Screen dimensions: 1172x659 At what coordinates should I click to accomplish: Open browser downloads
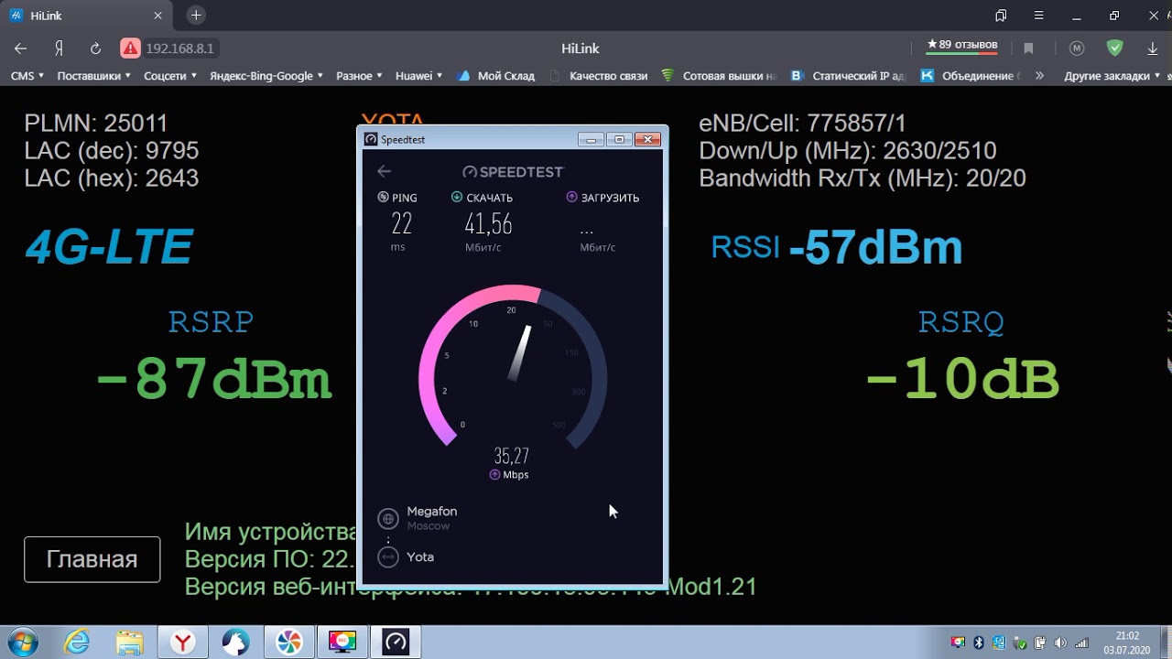(x=1153, y=49)
